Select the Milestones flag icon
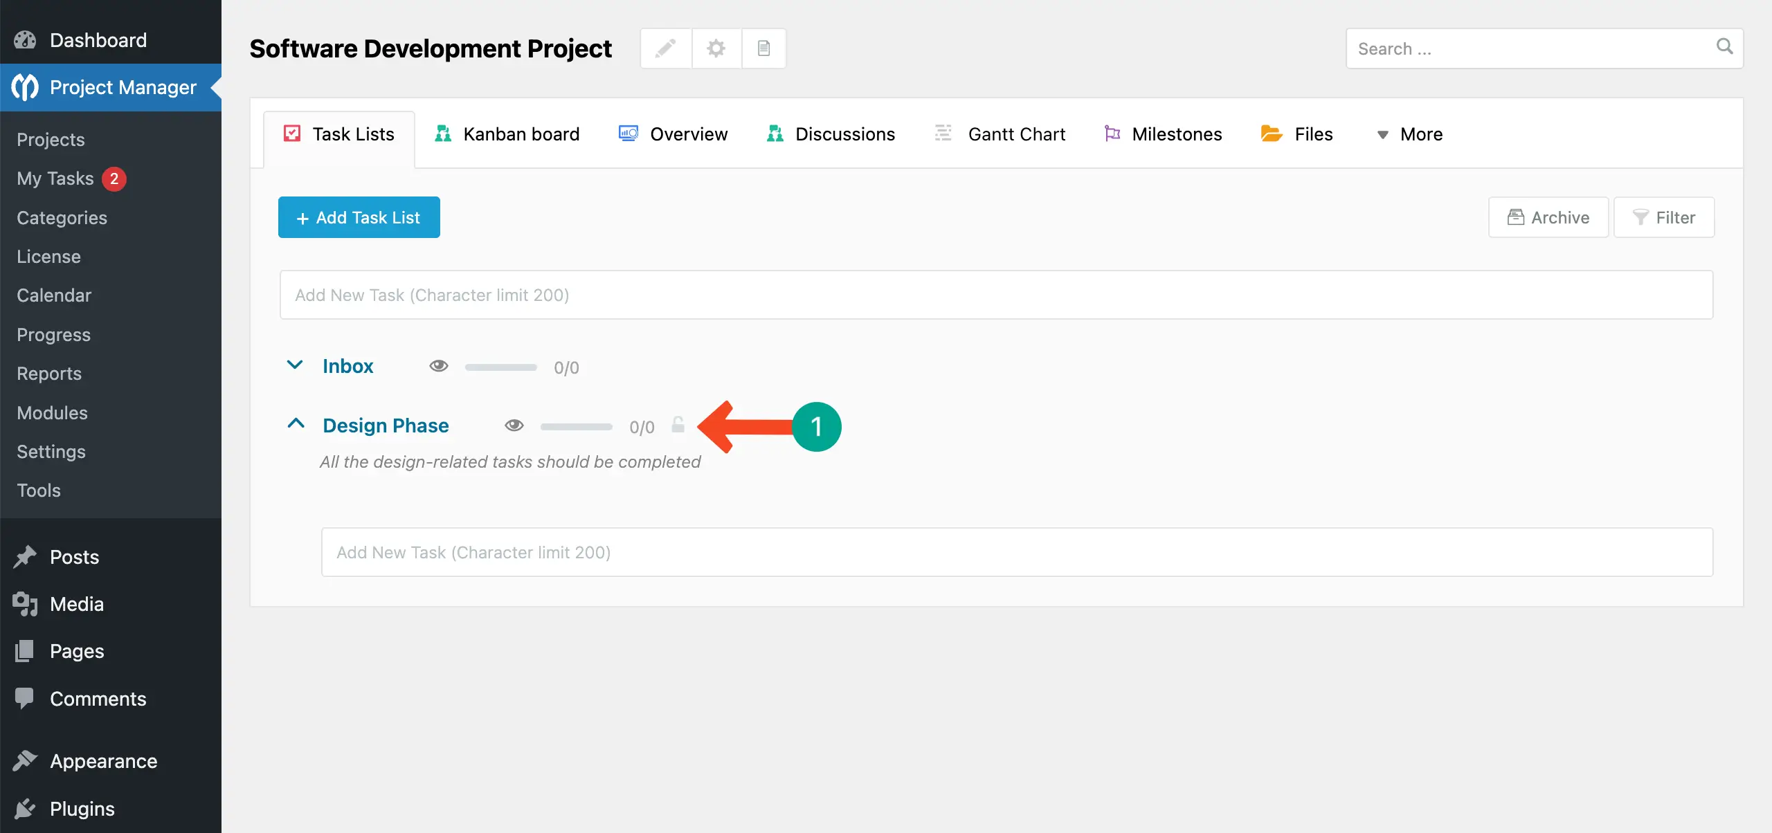 click(x=1112, y=134)
